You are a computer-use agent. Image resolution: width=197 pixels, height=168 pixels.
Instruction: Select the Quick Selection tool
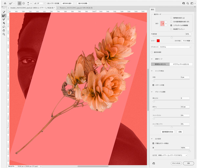point(4,12)
